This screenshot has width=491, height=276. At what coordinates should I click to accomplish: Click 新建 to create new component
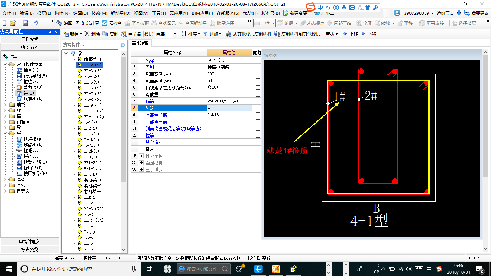[x=72, y=34]
